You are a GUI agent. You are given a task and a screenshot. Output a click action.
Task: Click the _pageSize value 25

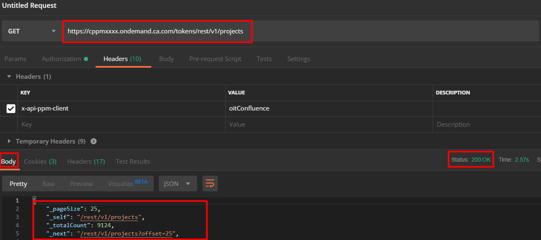(93, 209)
